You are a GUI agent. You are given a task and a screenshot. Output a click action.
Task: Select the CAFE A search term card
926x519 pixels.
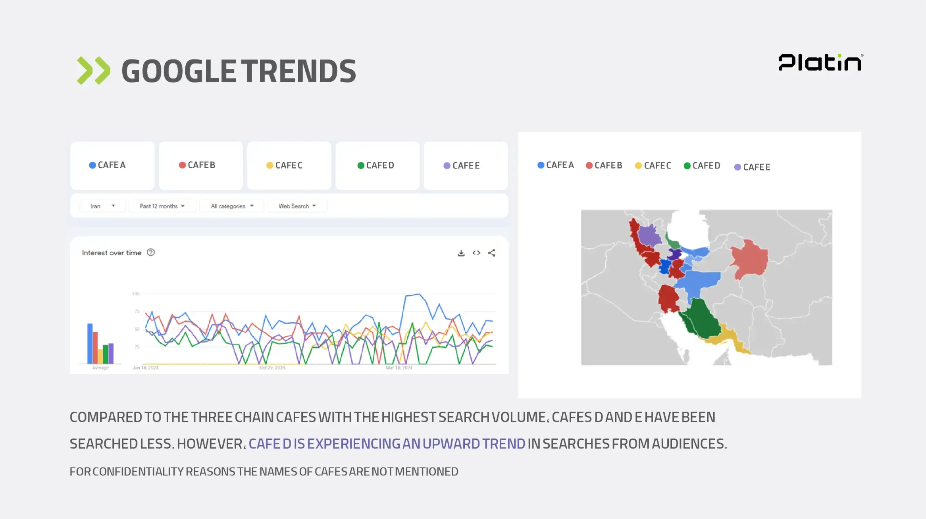pyautogui.click(x=112, y=165)
